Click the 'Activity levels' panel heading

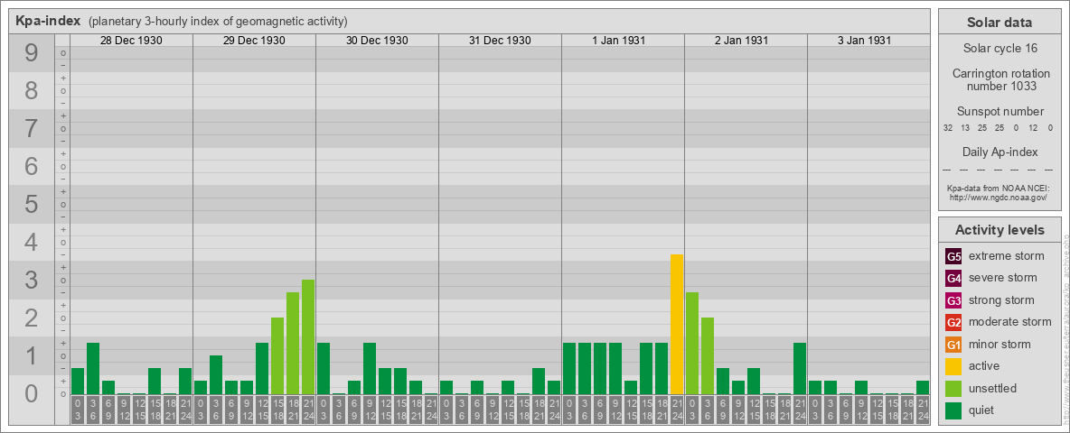pos(1000,230)
